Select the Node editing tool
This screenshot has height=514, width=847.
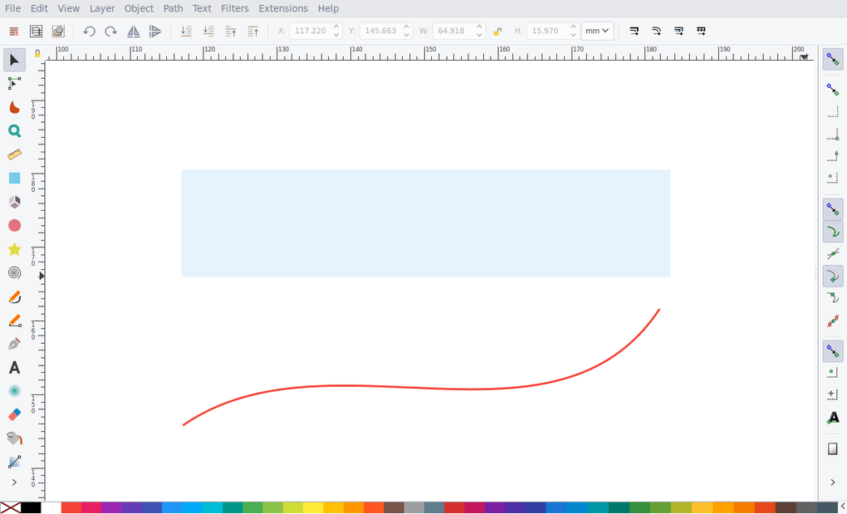tap(13, 83)
